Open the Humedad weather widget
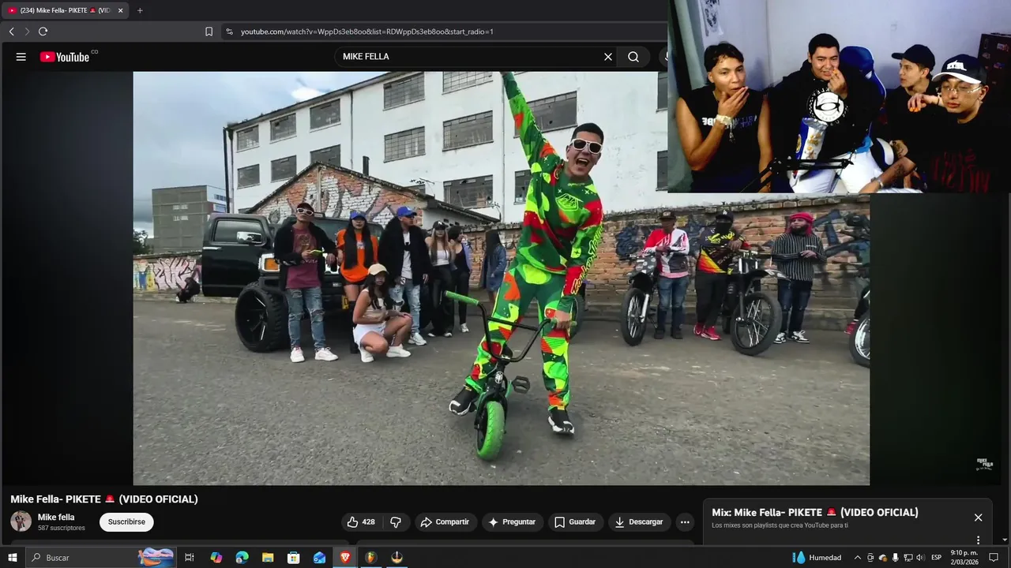Viewport: 1011px width, 568px height. coord(817,558)
